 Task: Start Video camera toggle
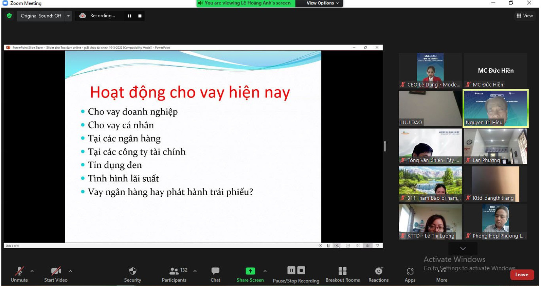pos(56,274)
